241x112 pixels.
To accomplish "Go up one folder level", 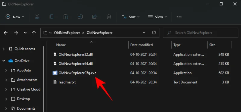I will [x=34, y=33].
